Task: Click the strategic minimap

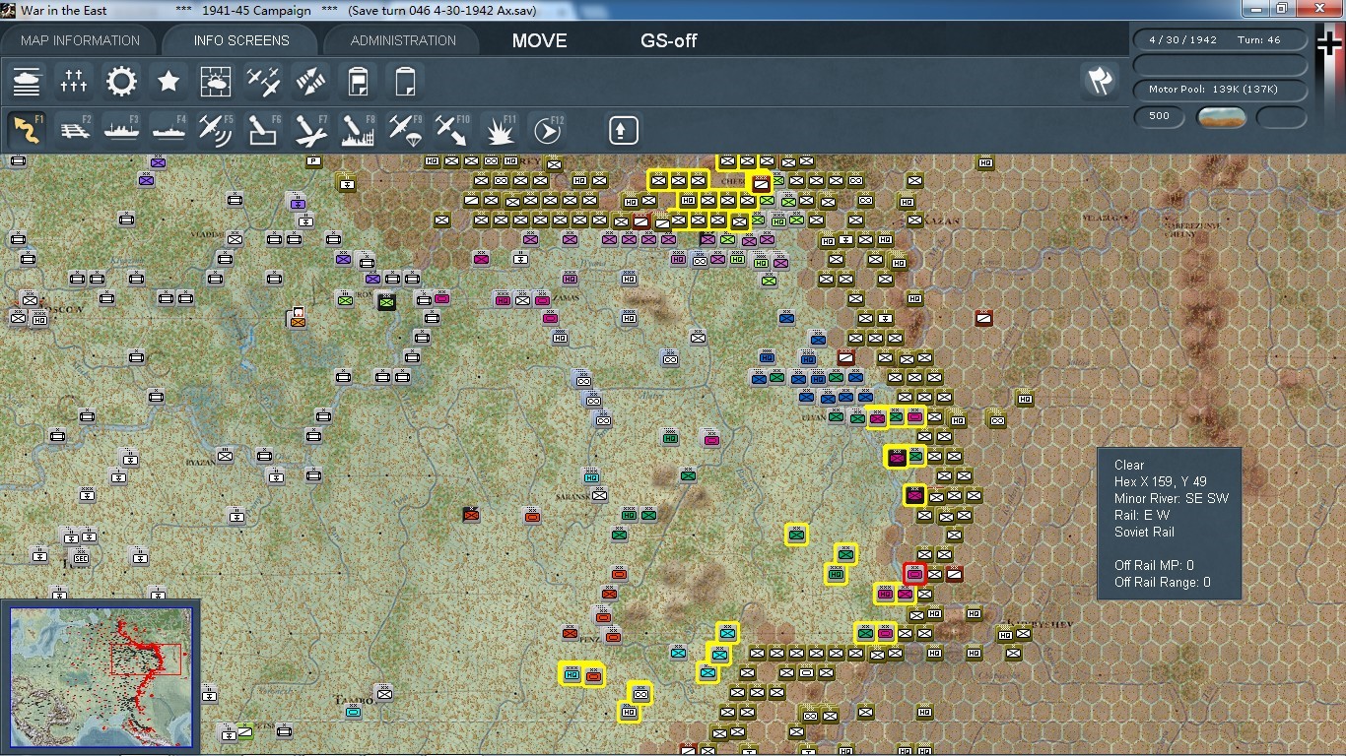Action: click(101, 676)
